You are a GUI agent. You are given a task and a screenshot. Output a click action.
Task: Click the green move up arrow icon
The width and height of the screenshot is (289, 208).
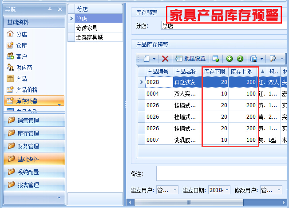click(230, 59)
